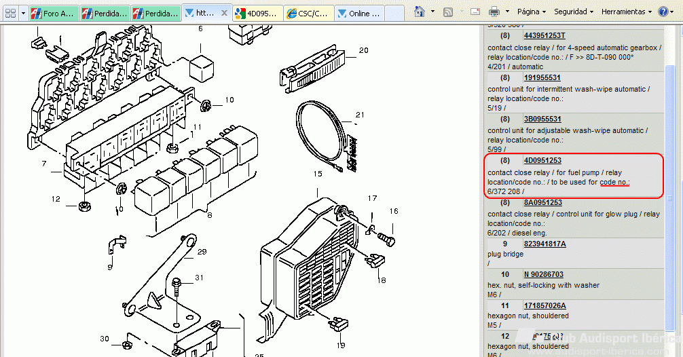Click the RSS feeds icon
The width and height of the screenshot is (683, 357).
click(448, 12)
